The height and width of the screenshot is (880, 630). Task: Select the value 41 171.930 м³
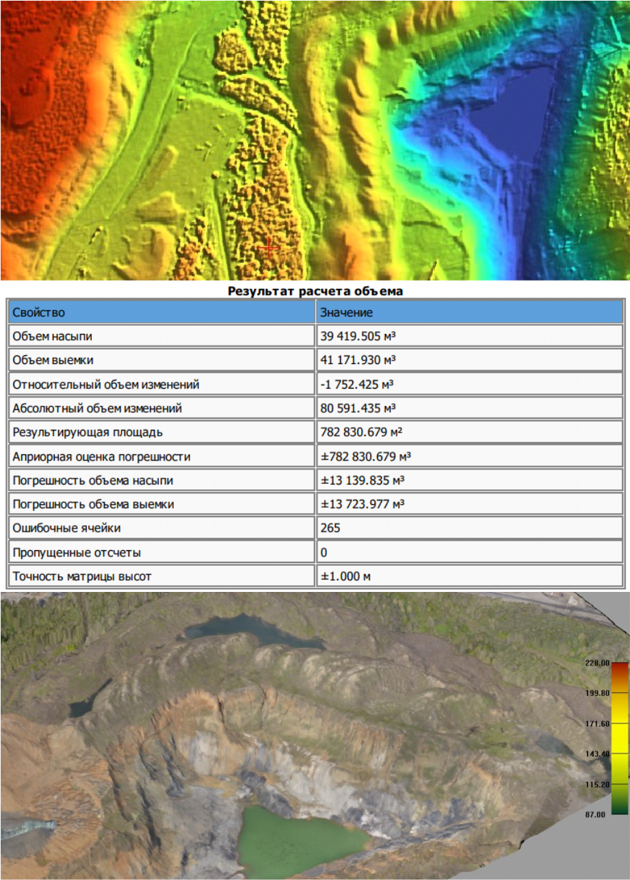pos(358,360)
